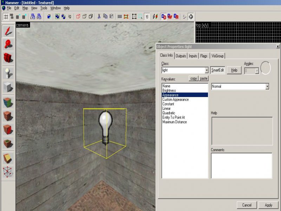This screenshot has width=281, height=211.
Task: Click the scissors Cut icon in toolbar
Action: [x=99, y=16]
